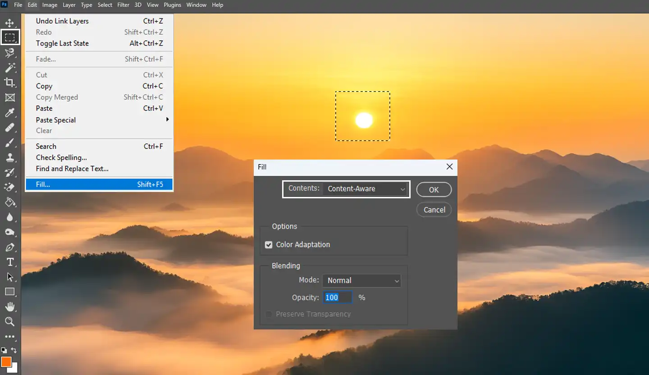Image resolution: width=649 pixels, height=375 pixels.
Task: Select the Rectangular Marquee tool
Action: tap(10, 37)
